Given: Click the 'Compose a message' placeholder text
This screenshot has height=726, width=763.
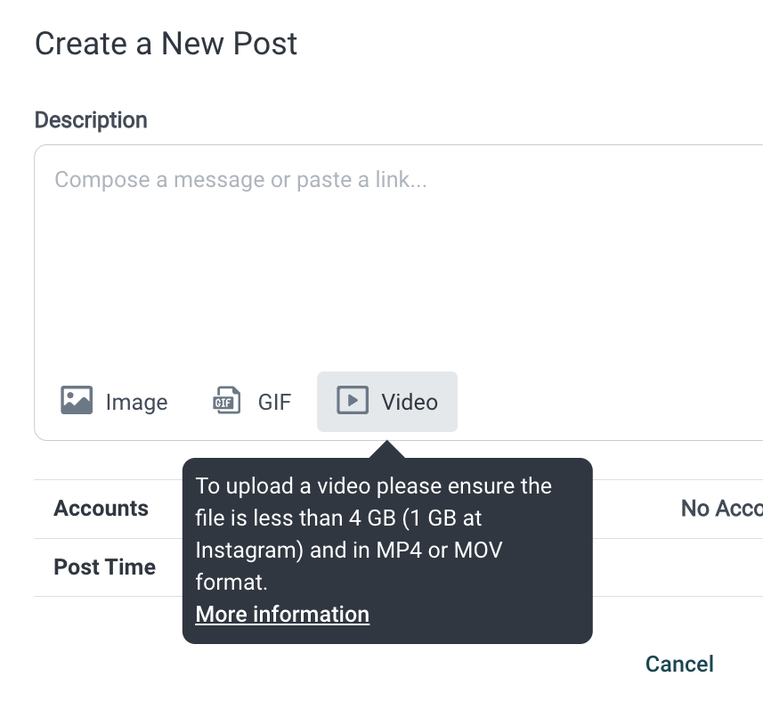Looking at the screenshot, I should pos(240,180).
